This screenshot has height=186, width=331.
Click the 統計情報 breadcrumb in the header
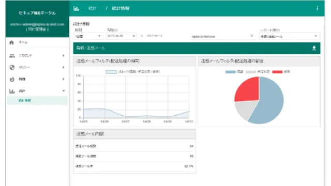121,8
